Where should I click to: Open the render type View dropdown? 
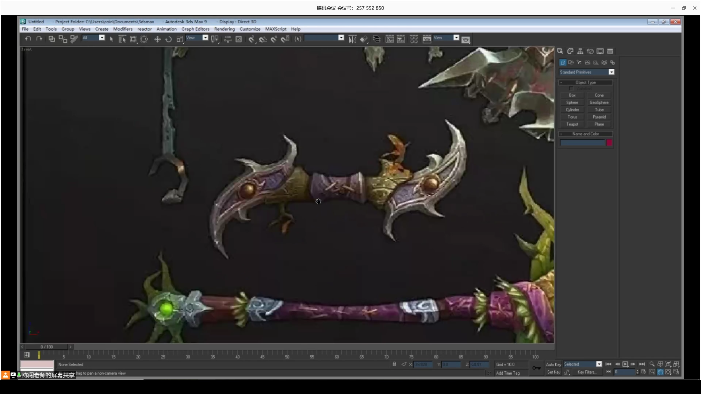pos(446,38)
